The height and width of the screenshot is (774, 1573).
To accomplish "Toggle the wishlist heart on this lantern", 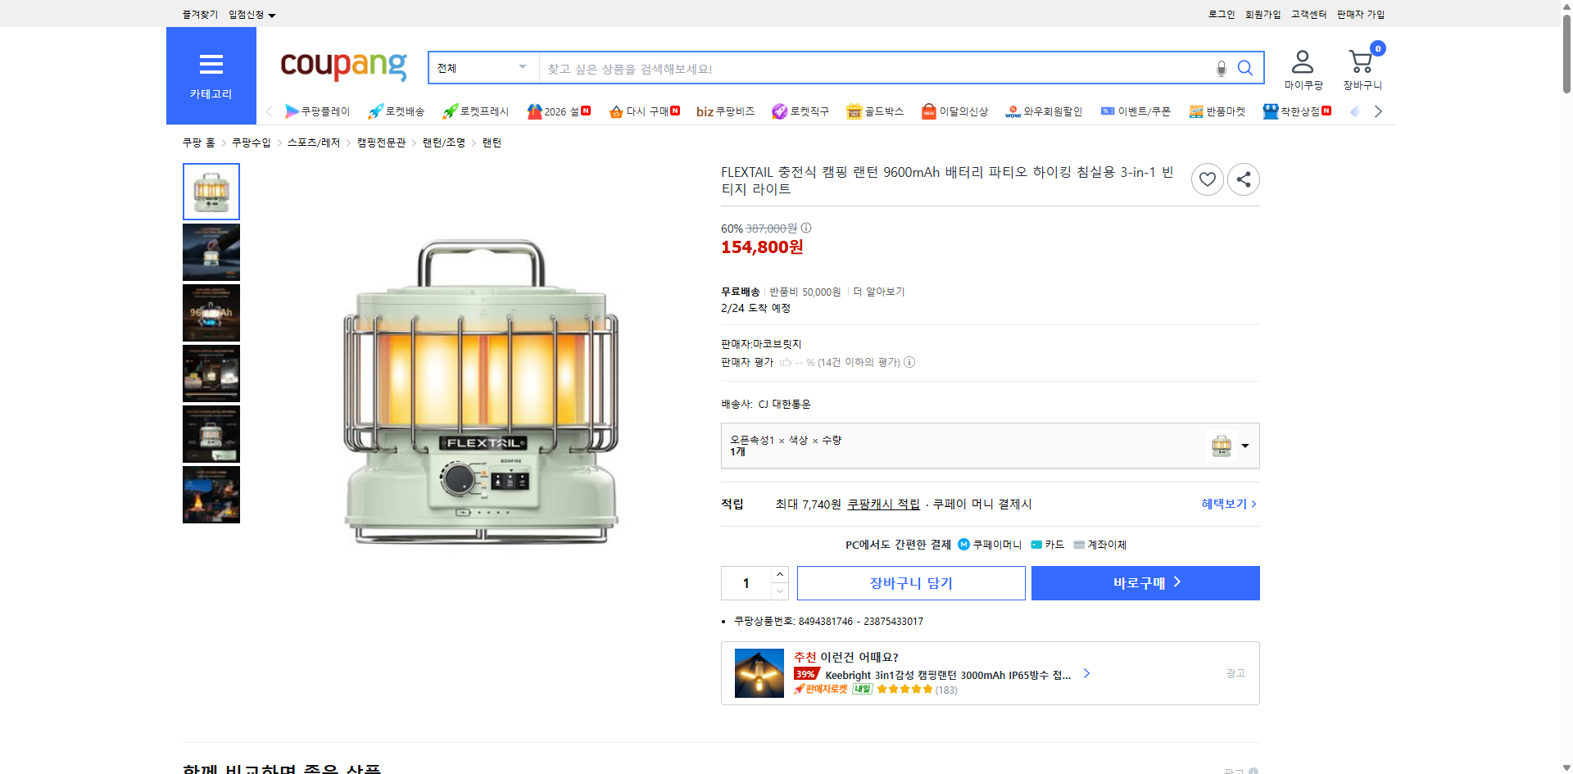I will click(1207, 179).
